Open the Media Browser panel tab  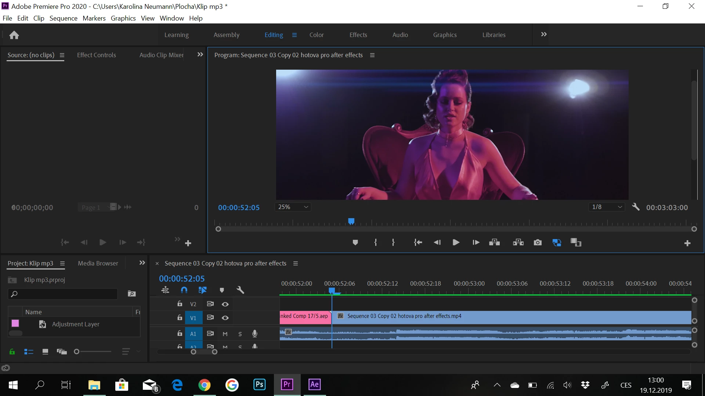[x=98, y=263]
